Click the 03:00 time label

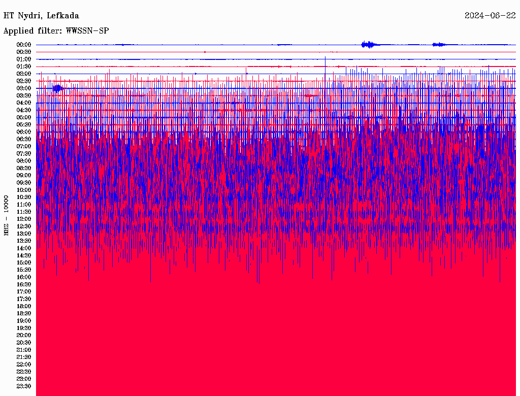[x=24, y=88]
